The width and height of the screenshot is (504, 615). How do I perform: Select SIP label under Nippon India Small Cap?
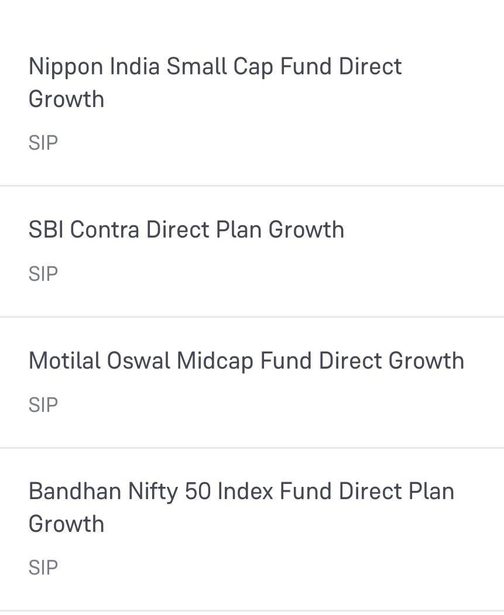click(x=43, y=143)
